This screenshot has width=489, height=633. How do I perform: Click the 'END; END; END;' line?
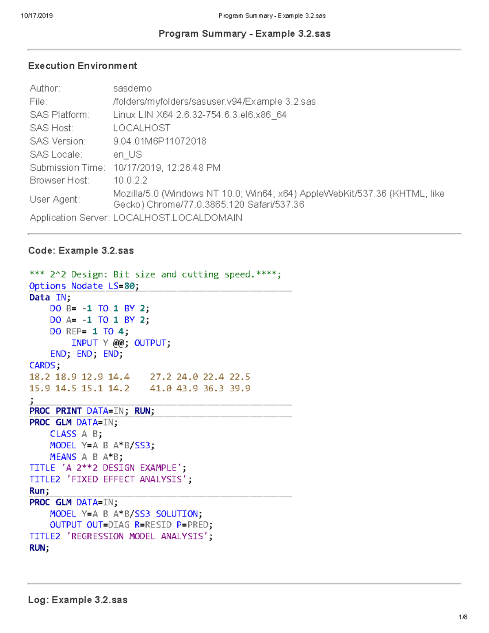coord(86,354)
